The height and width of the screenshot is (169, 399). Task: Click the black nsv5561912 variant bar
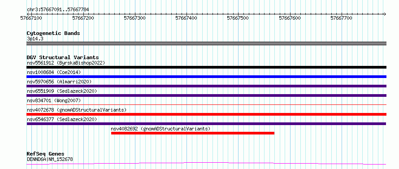tap(206, 67)
